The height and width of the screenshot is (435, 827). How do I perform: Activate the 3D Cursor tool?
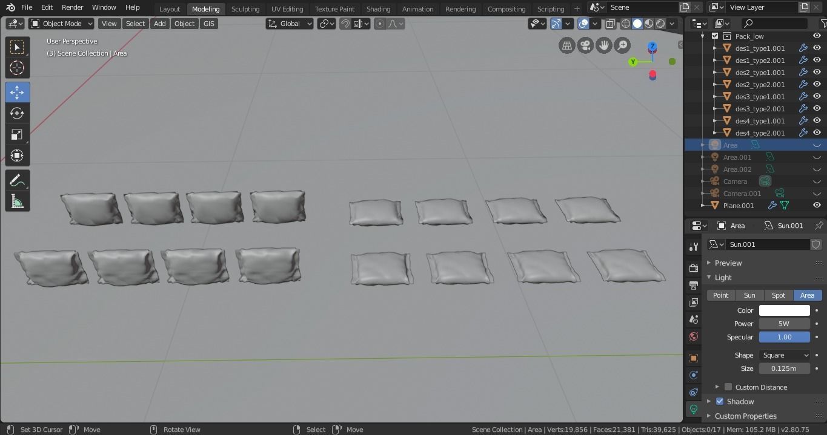click(17, 68)
